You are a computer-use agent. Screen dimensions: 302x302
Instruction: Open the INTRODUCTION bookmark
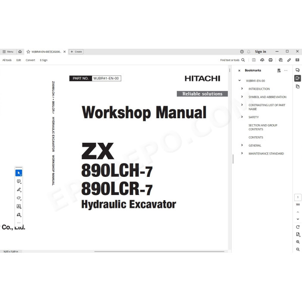tap(259, 89)
